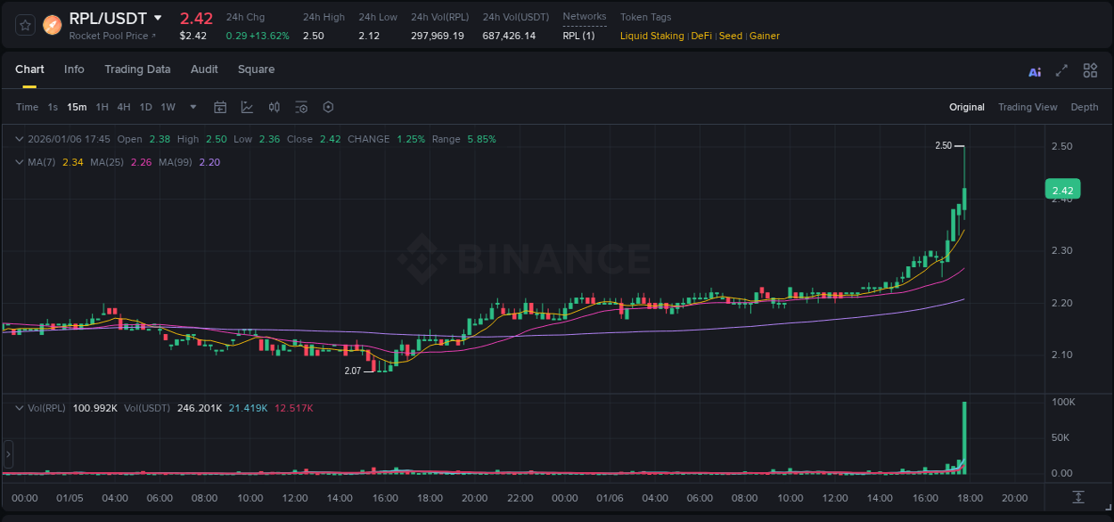
Task: Switch to the Trading View chart mode
Action: [x=1028, y=107]
